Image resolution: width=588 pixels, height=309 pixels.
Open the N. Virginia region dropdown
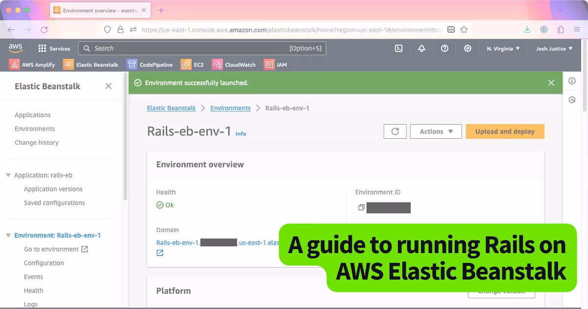(503, 49)
